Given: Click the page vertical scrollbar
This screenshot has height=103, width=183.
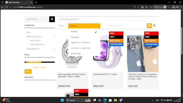Looking at the screenshot, I should point(182,41).
